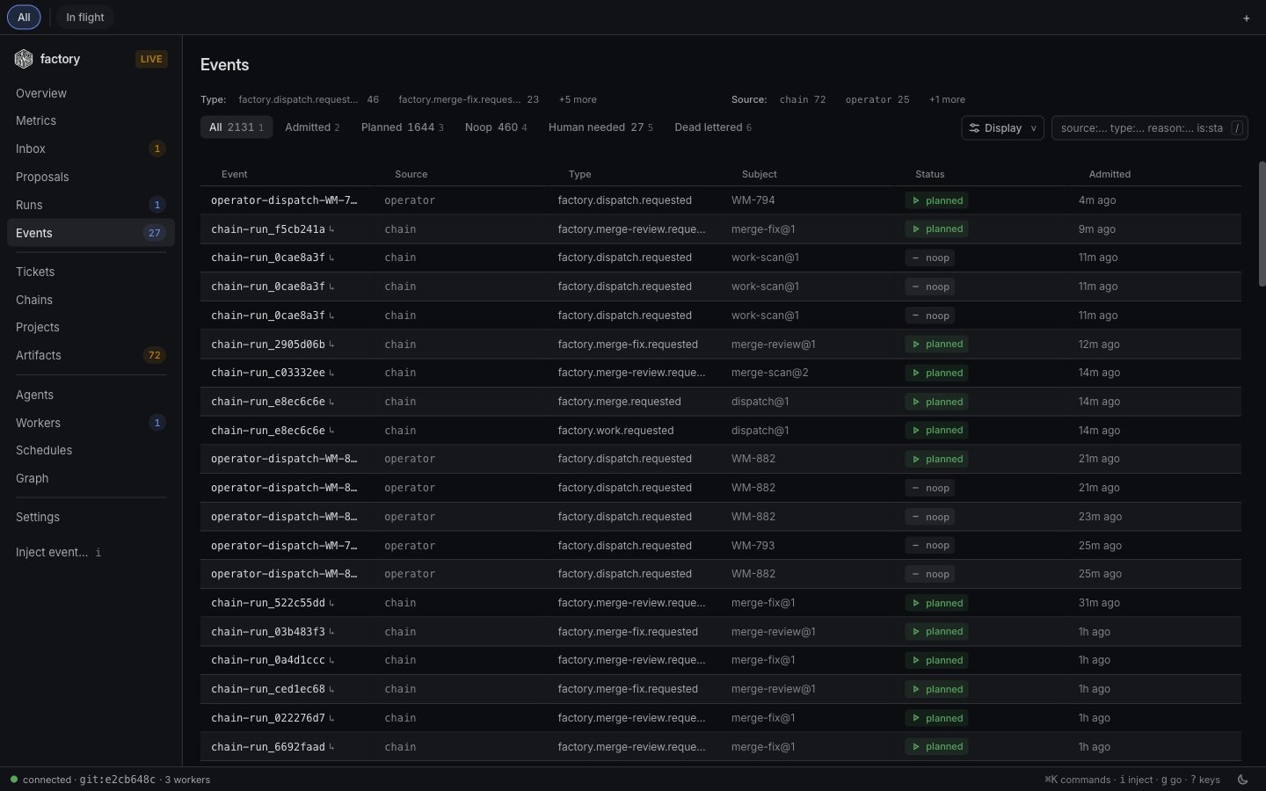This screenshot has height=791, width=1266.
Task: Click Inject event… link
Action: tap(52, 553)
